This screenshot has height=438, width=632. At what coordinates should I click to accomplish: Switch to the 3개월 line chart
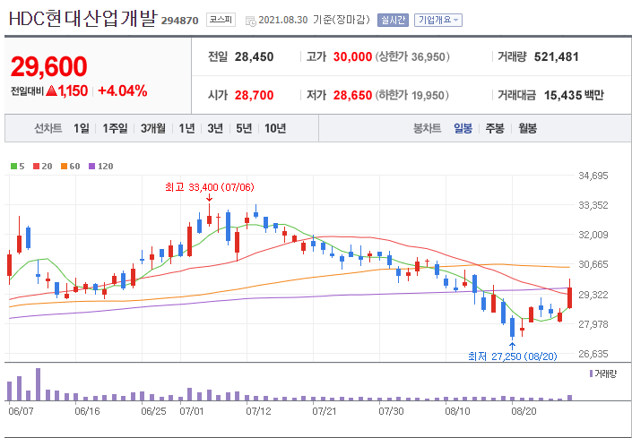[153, 129]
